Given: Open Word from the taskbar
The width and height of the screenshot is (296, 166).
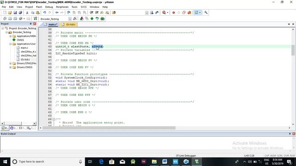Looking at the screenshot, I should click(x=165, y=162).
